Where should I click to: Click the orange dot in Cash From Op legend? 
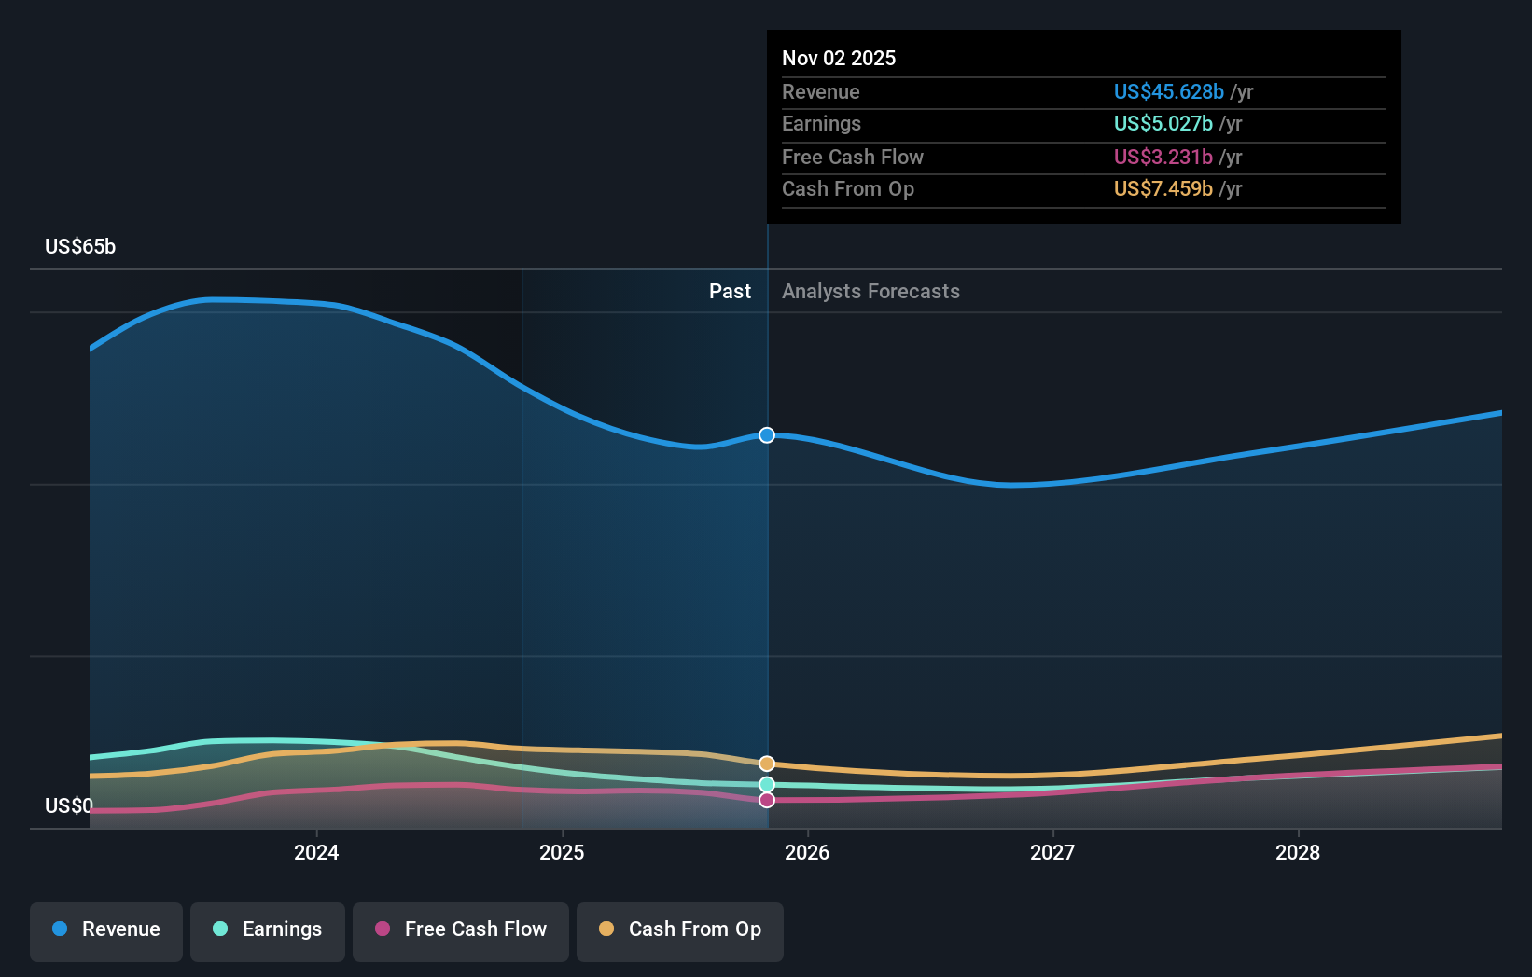click(606, 929)
